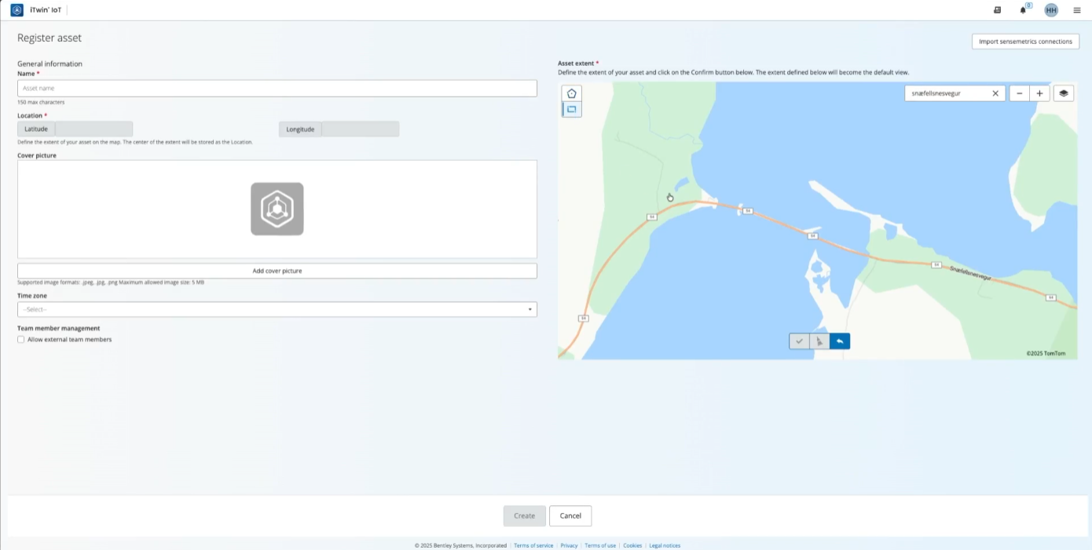Click the Create button
This screenshot has width=1092, height=550.
[x=524, y=515]
